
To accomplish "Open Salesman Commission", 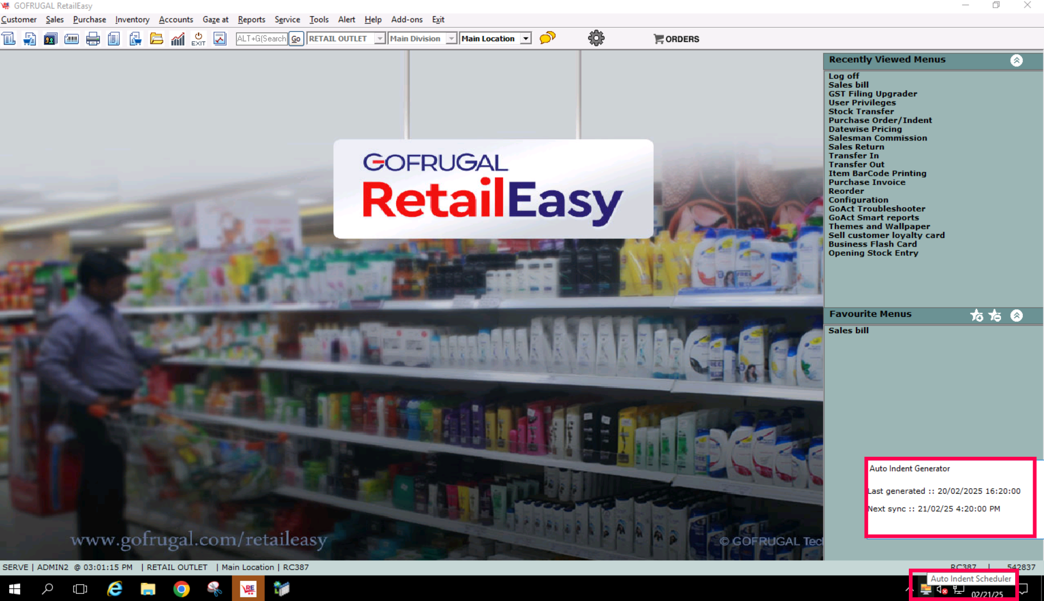I will 878,138.
